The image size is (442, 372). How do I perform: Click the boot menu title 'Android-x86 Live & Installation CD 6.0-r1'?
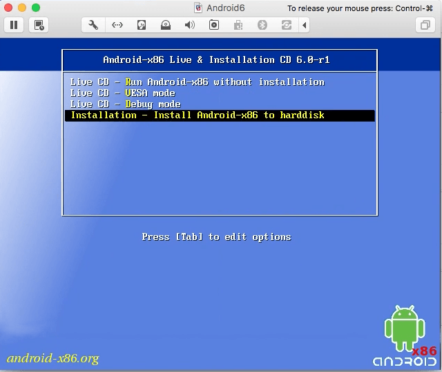click(x=216, y=60)
